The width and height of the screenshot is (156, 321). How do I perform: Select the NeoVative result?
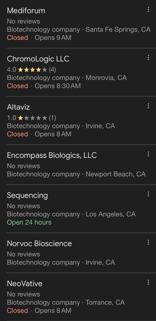[x=25, y=284]
